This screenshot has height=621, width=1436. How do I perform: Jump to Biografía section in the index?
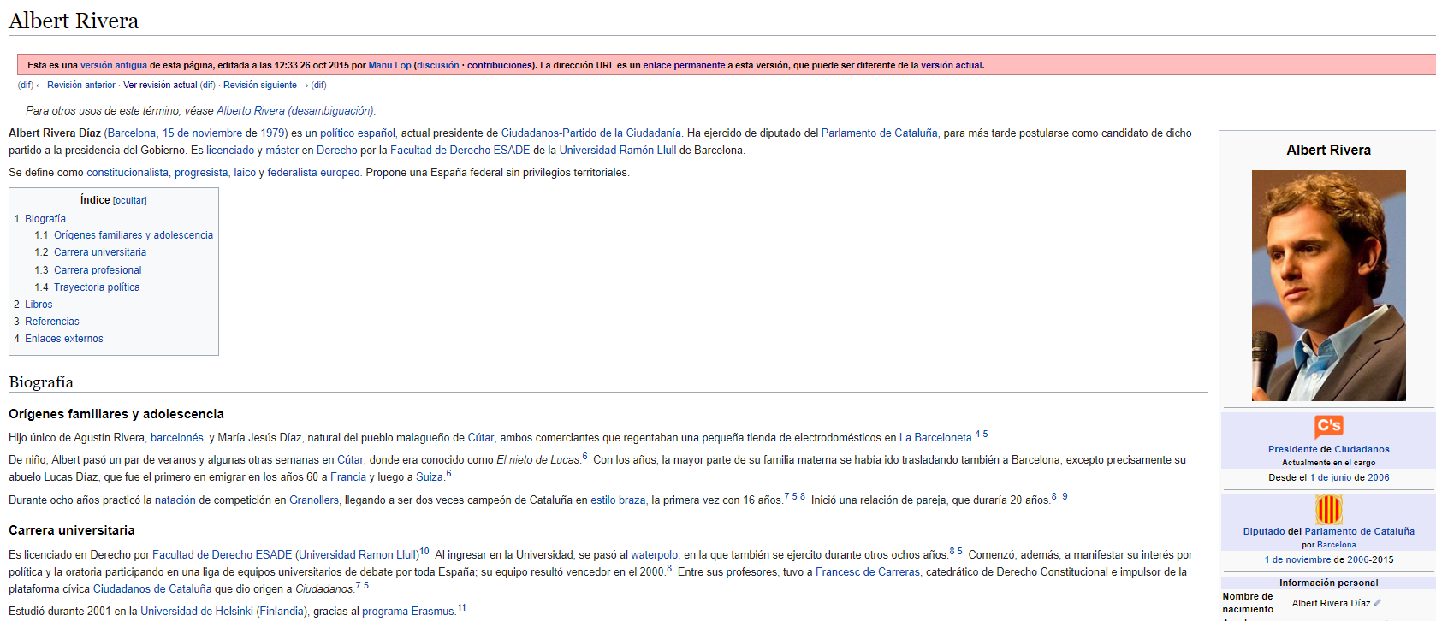pyautogui.click(x=45, y=219)
